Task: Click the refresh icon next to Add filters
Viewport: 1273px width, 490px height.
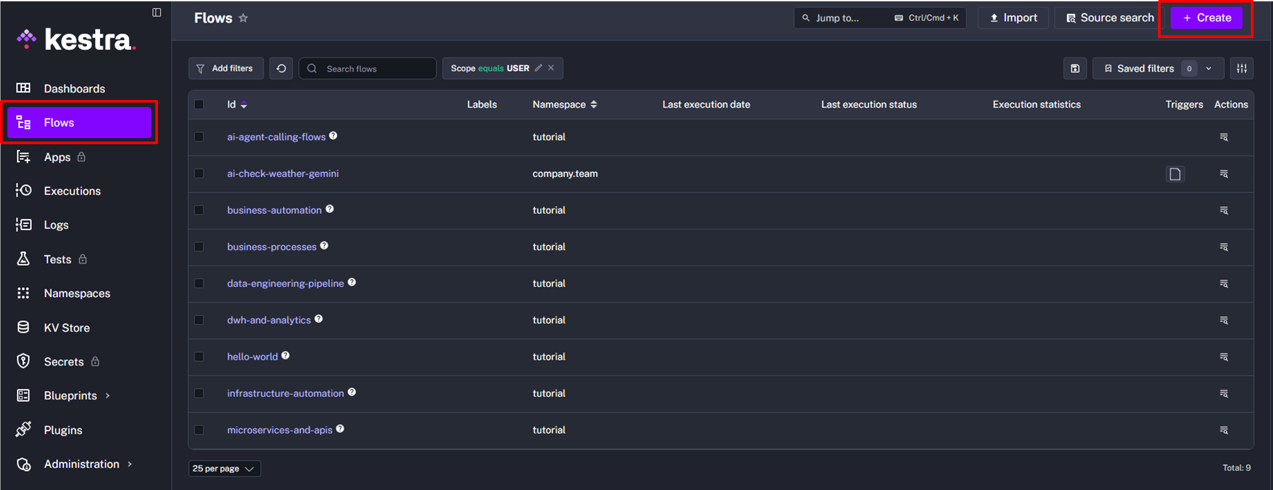Action: [281, 69]
